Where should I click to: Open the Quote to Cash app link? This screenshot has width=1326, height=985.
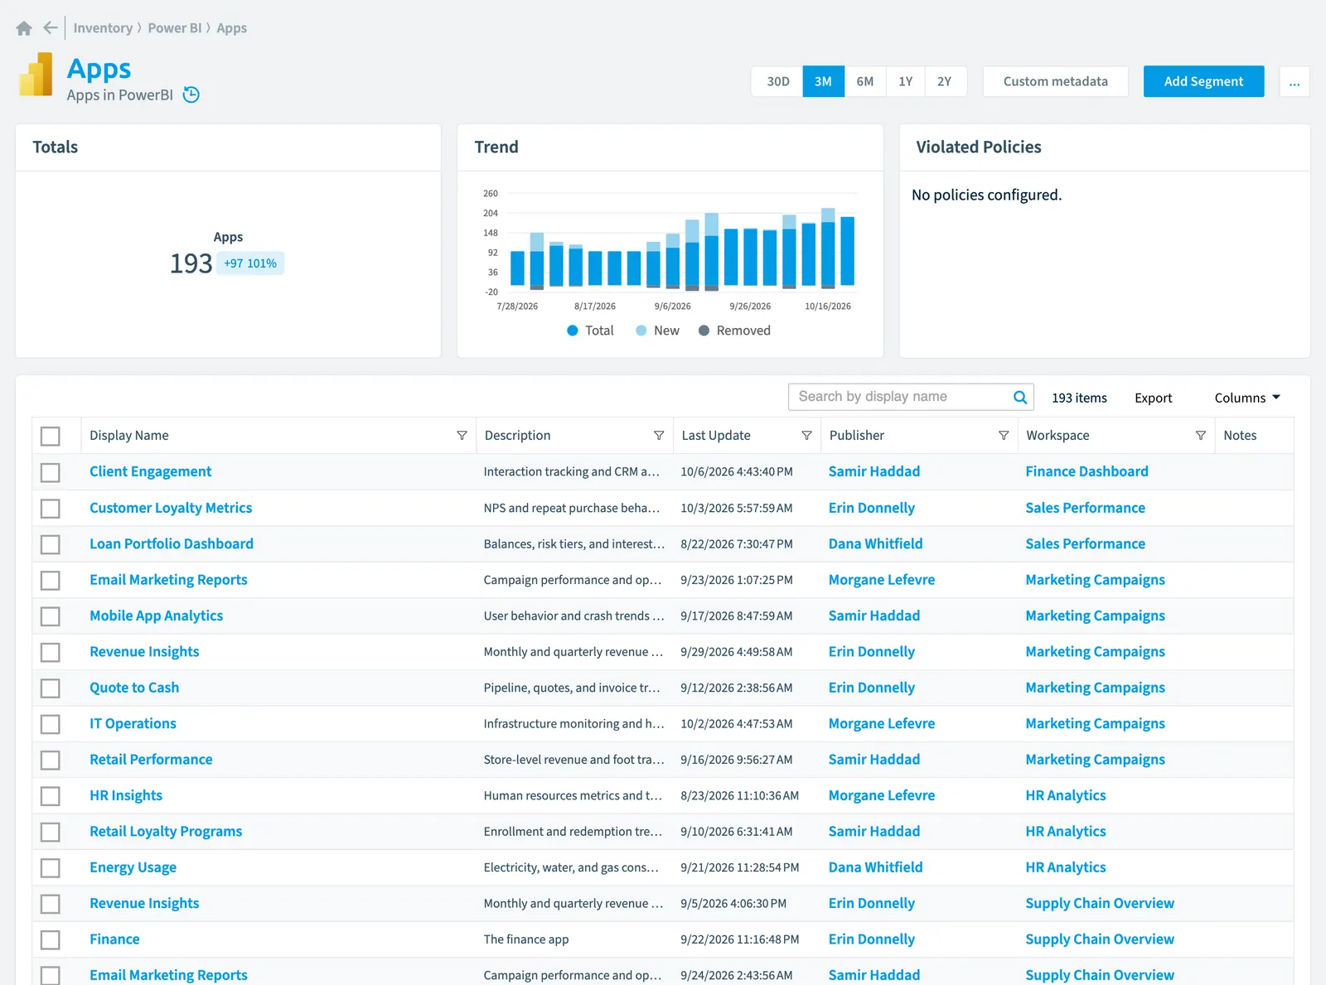[x=134, y=688]
